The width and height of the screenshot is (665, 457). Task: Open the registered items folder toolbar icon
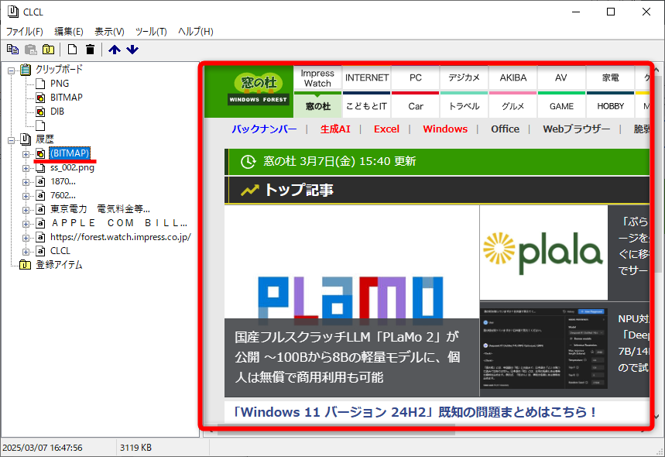[x=48, y=49]
